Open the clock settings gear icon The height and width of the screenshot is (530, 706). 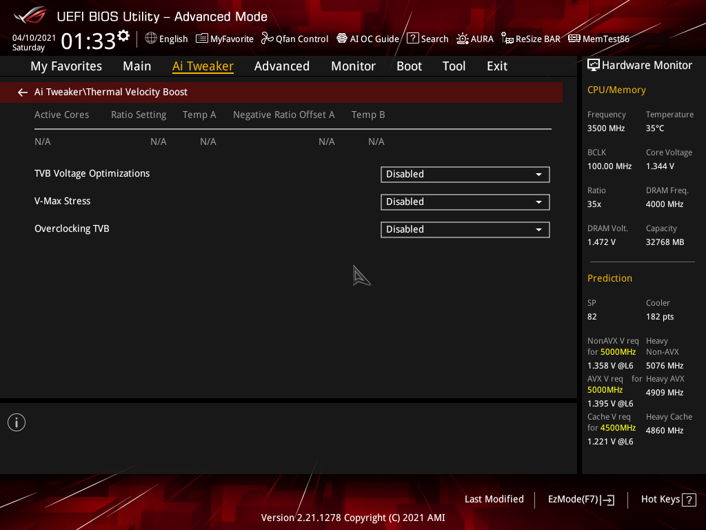pos(123,36)
